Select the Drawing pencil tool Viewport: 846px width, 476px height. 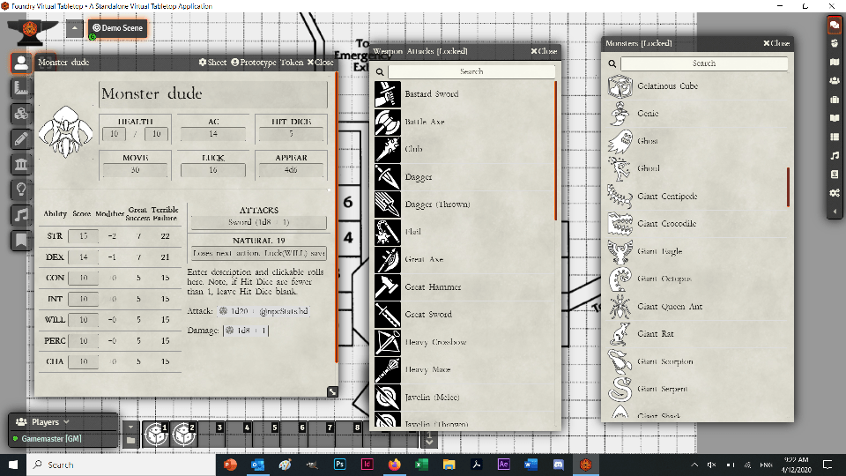[21, 139]
